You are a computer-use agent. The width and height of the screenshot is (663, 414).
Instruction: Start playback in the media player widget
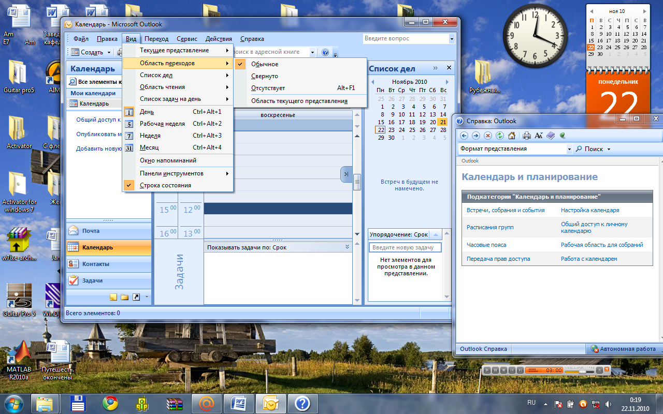click(487, 370)
